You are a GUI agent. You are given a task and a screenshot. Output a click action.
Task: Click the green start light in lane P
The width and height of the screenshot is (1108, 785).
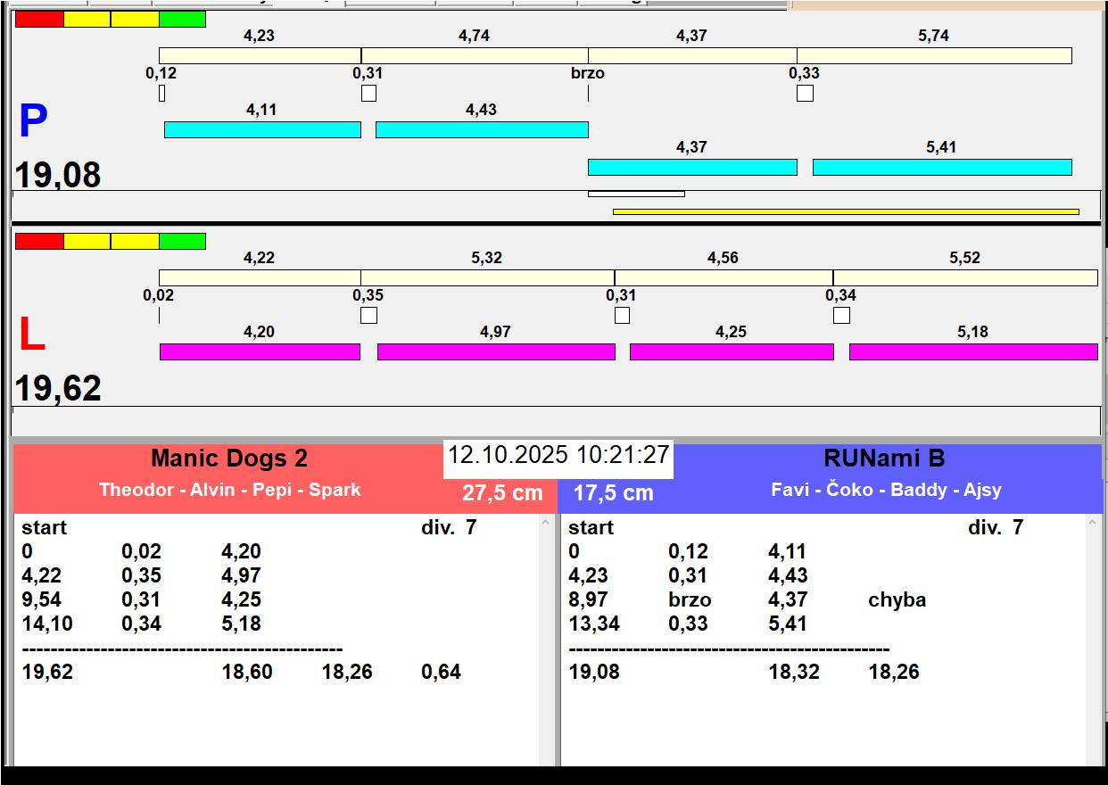[x=182, y=19]
